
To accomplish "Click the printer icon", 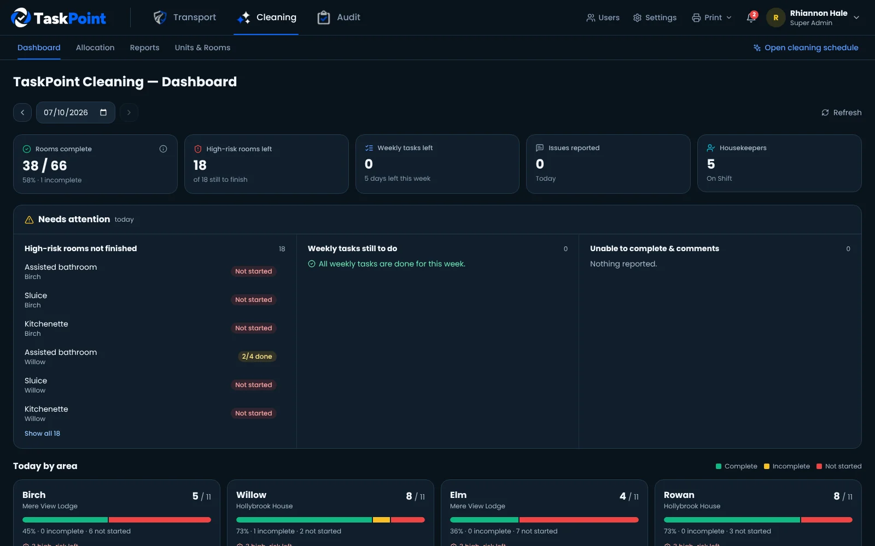I will [x=696, y=17].
